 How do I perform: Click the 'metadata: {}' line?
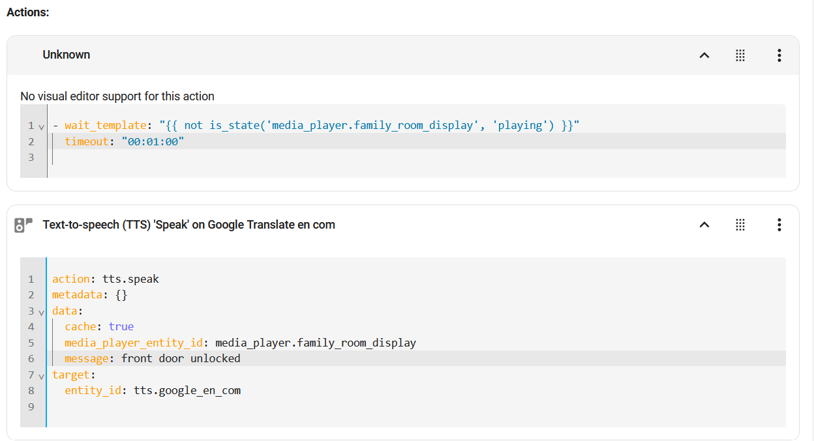click(x=90, y=295)
